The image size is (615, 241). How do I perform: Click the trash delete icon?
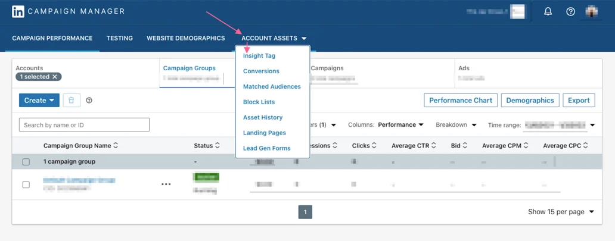click(x=72, y=101)
